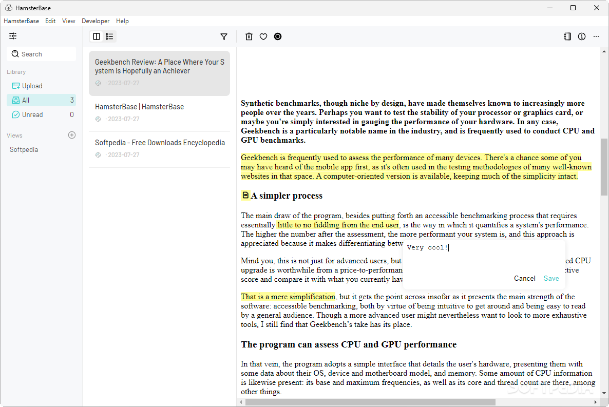
Task: Select the Geekbench Review page entry
Action: tap(159, 73)
